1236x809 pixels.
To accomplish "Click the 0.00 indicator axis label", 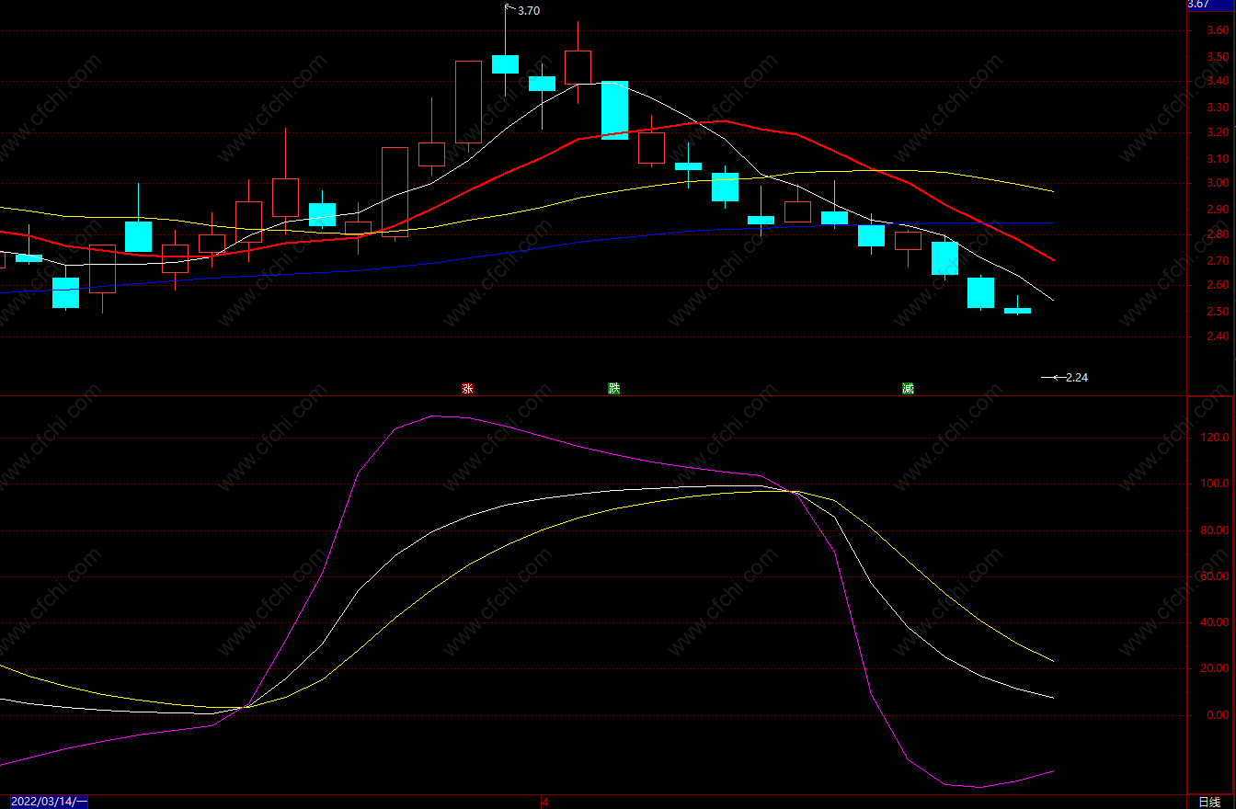I will coord(1218,715).
